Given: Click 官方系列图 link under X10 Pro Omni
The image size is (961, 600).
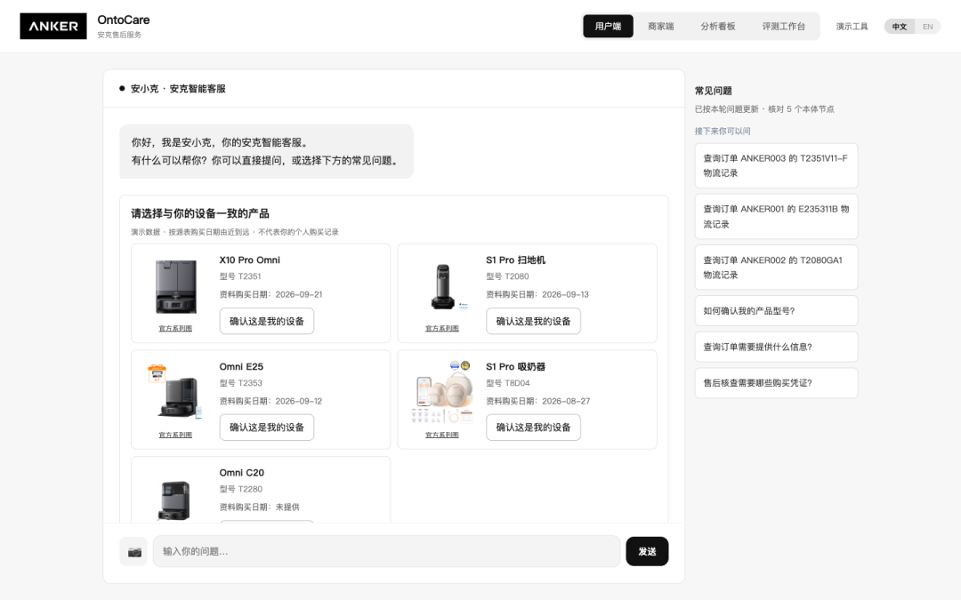Looking at the screenshot, I should pos(175,328).
